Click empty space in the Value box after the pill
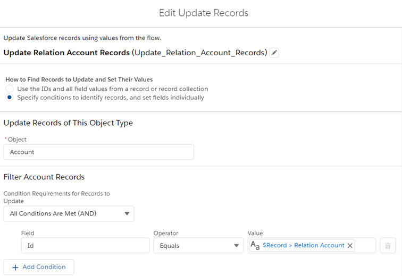The image size is (402, 276). 366,246
